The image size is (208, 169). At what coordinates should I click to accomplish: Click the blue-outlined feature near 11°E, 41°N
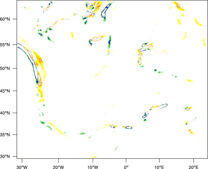point(163,106)
